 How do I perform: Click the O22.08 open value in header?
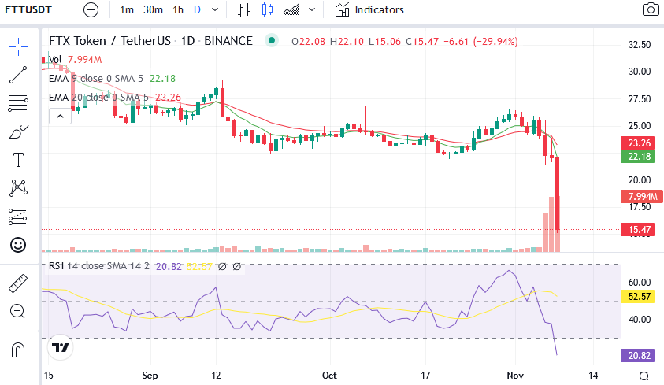[308, 42]
